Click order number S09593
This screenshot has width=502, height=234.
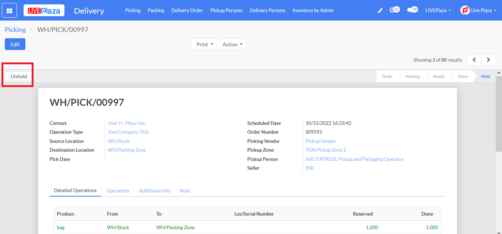point(313,132)
